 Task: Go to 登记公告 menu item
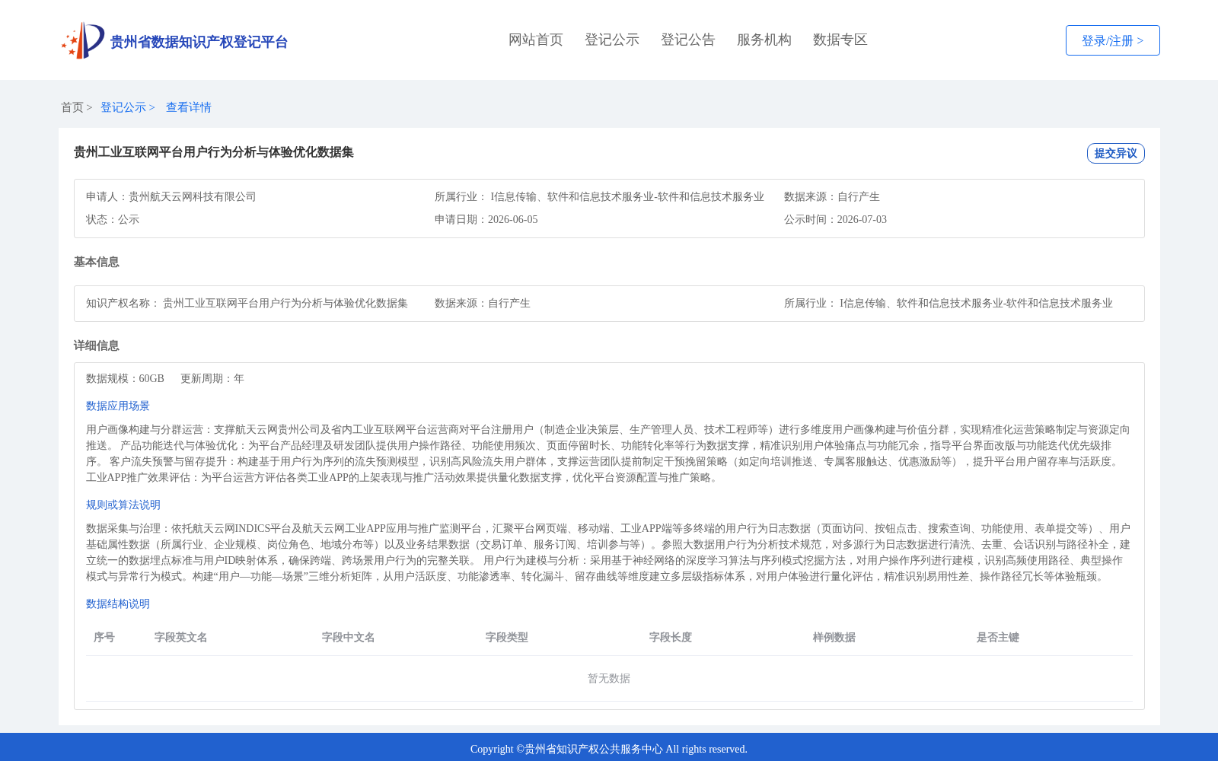pyautogui.click(x=688, y=40)
